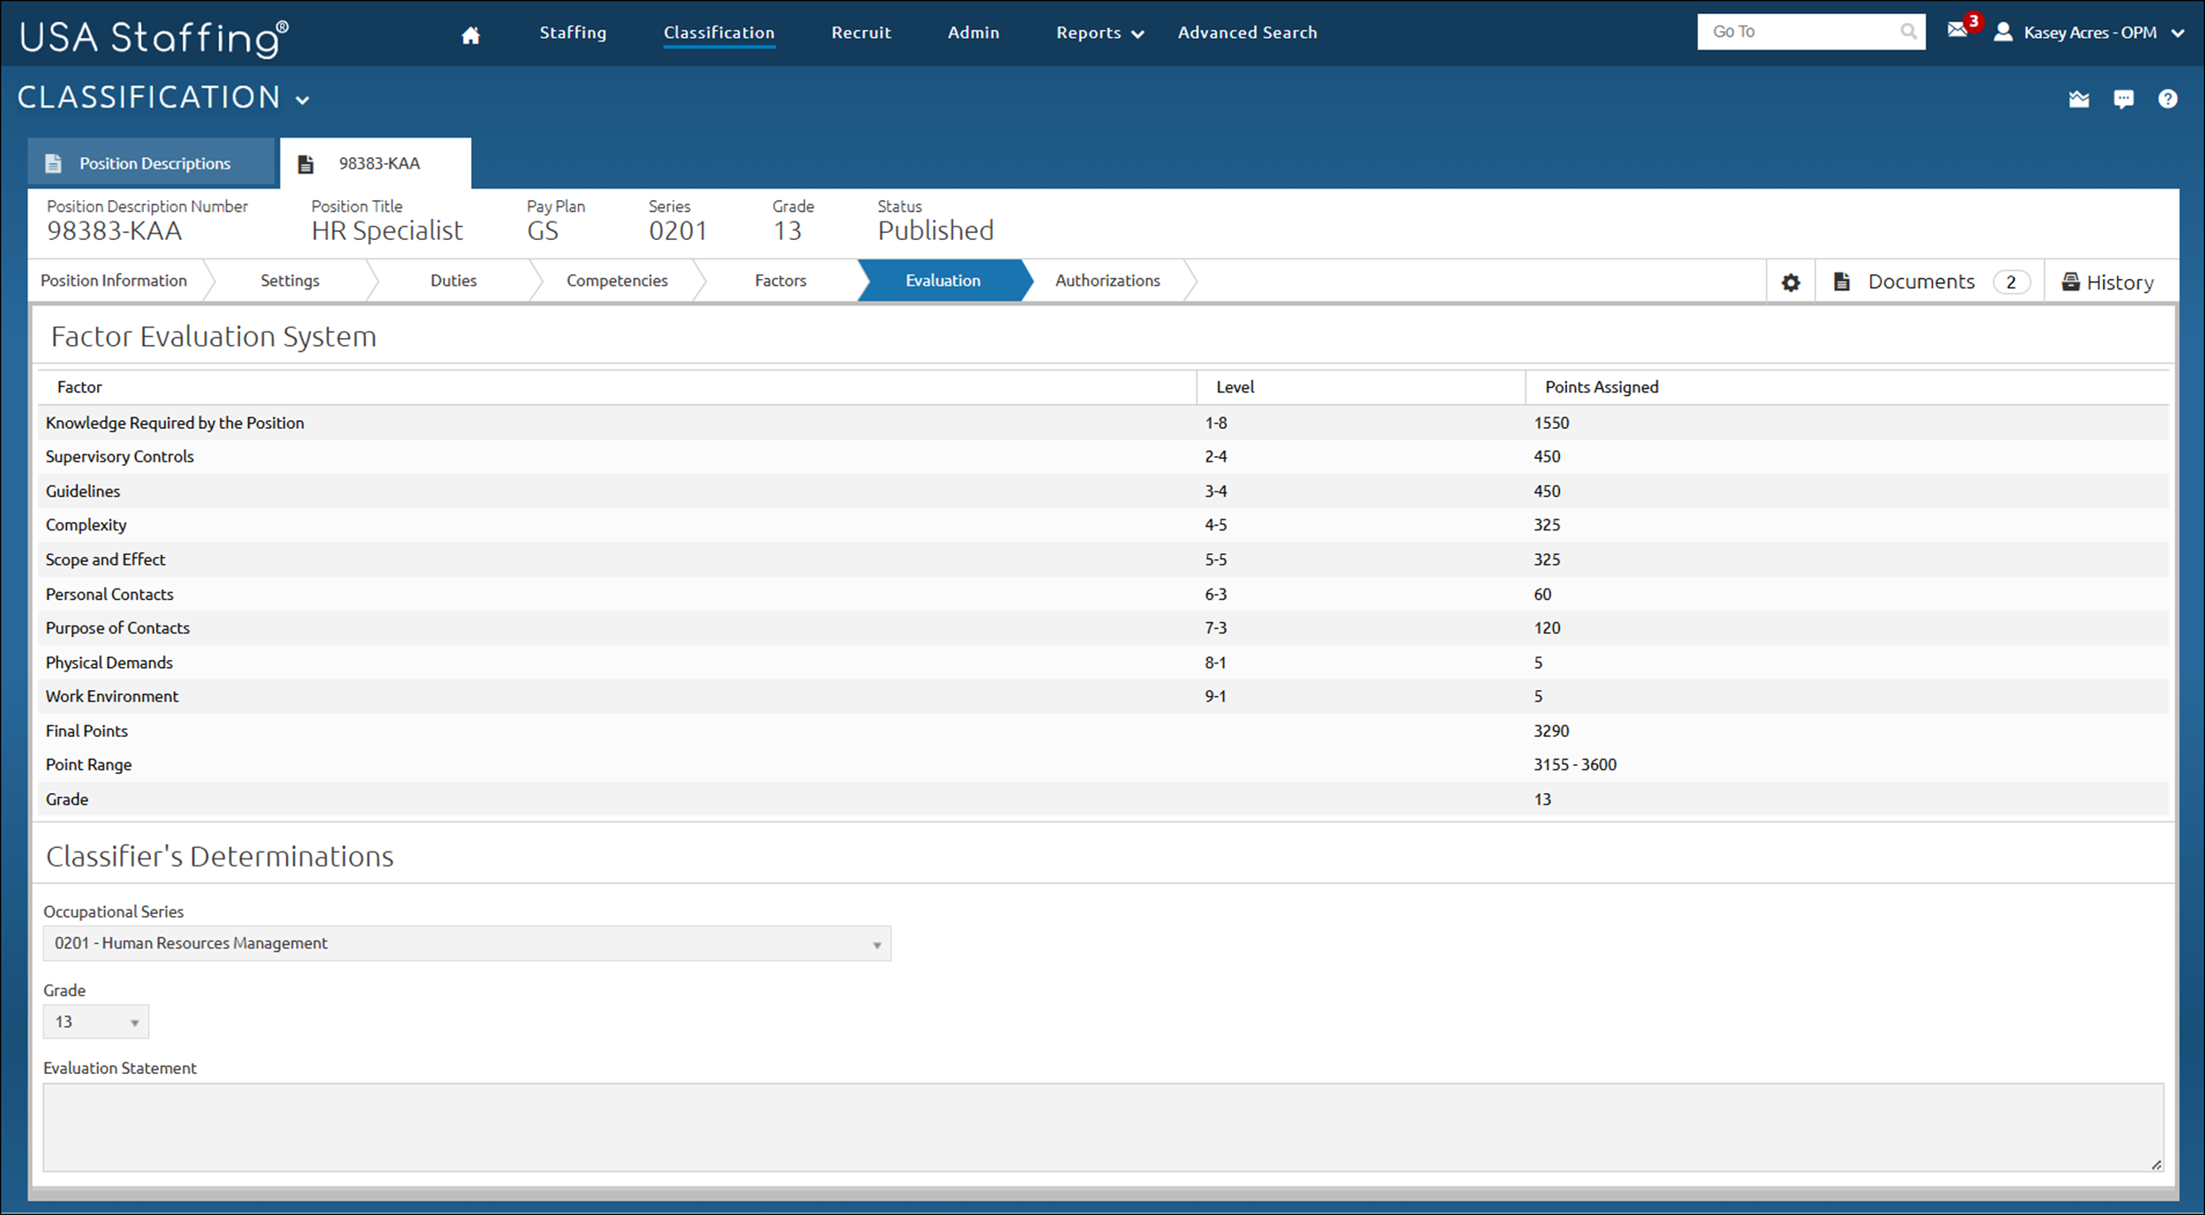The image size is (2205, 1215).
Task: Click the level 1-8 cell
Action: click(1216, 423)
